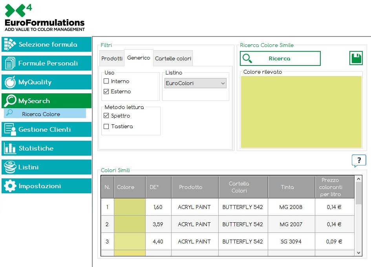Click the Cartella Colori column header
This screenshot has height=267, width=371.
tap(243, 187)
